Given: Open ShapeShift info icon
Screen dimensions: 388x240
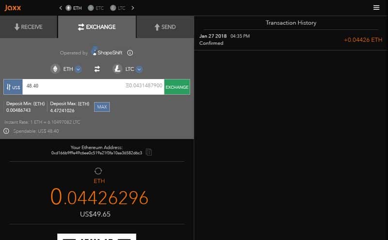Looking at the screenshot, I should (130, 53).
